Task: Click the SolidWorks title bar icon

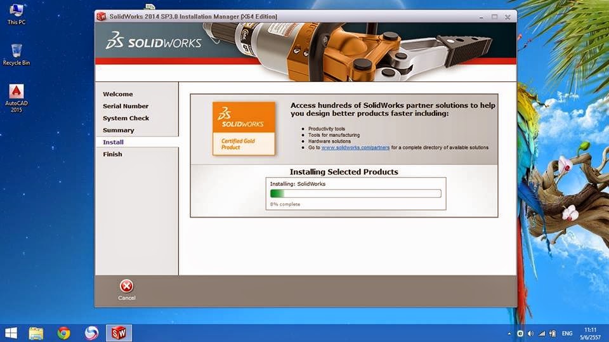Action: (x=101, y=16)
